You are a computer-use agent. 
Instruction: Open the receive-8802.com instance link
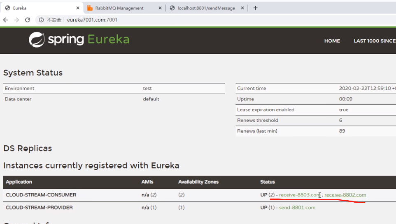click(345, 195)
